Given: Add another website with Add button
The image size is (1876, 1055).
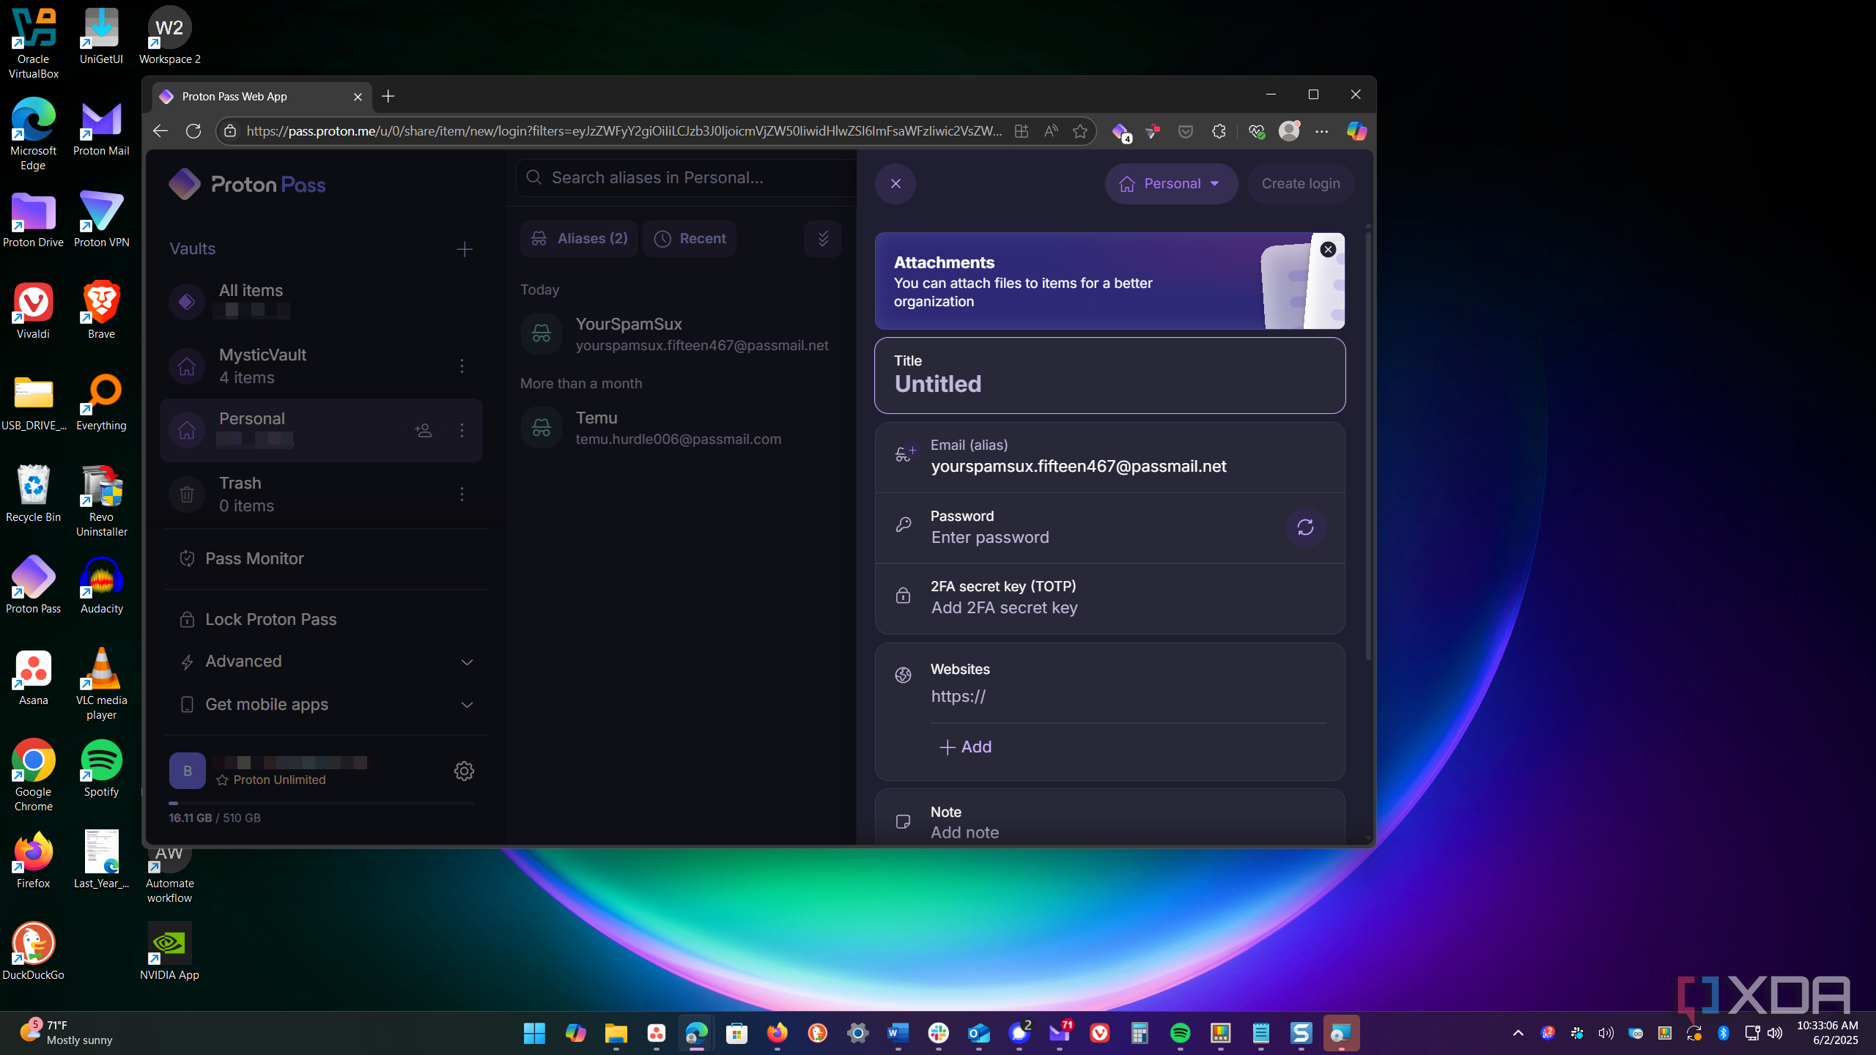Looking at the screenshot, I should tap(965, 747).
